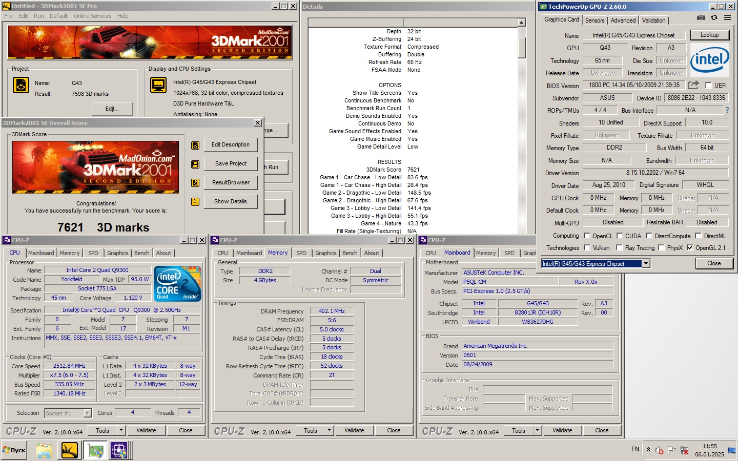
Task: Switch to 3DMark2001 via its taskbar icon
Action: click(70, 450)
